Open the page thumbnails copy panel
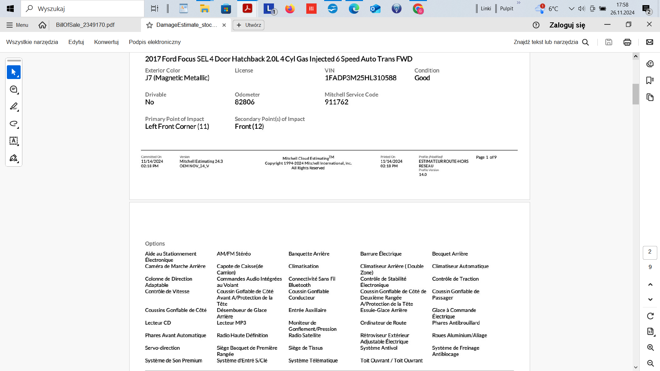The image size is (660, 371). [x=650, y=97]
